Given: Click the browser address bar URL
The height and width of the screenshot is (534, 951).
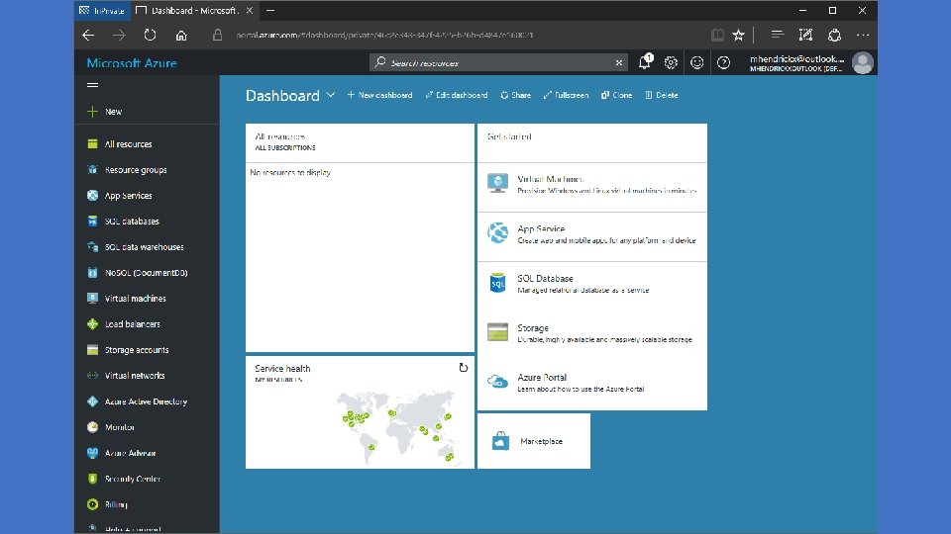Looking at the screenshot, I should (x=384, y=36).
